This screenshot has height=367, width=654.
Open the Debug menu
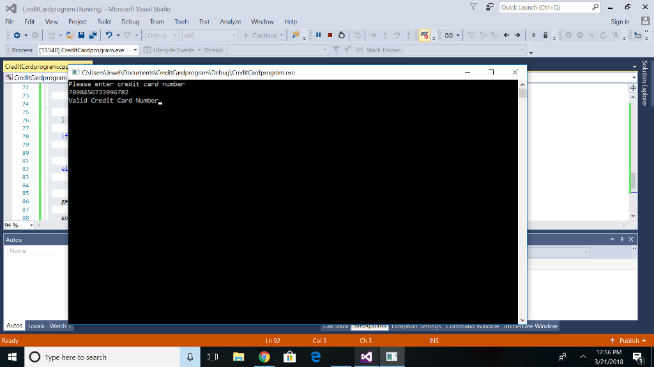[x=129, y=21]
